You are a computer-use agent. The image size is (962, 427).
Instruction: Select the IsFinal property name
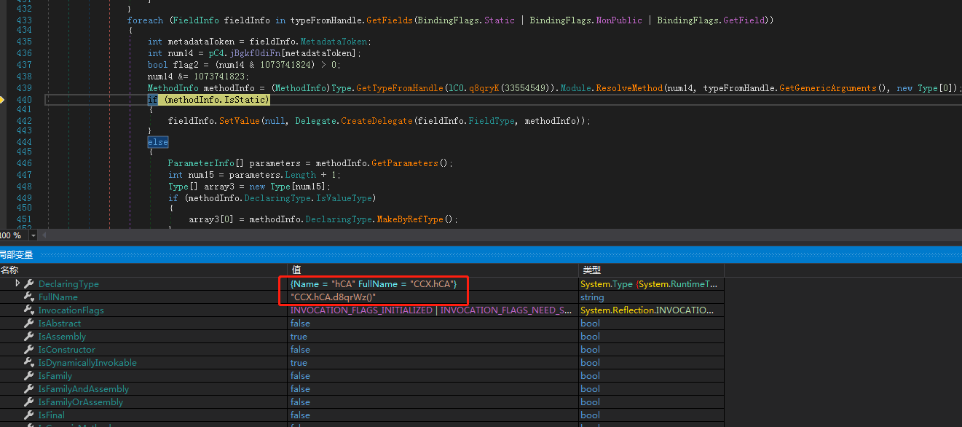click(x=52, y=415)
